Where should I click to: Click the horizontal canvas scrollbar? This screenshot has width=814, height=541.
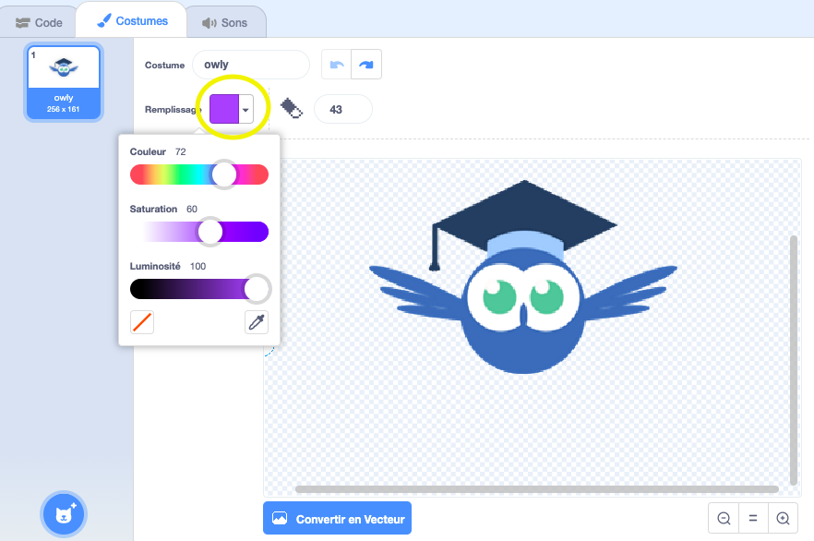[x=537, y=489]
